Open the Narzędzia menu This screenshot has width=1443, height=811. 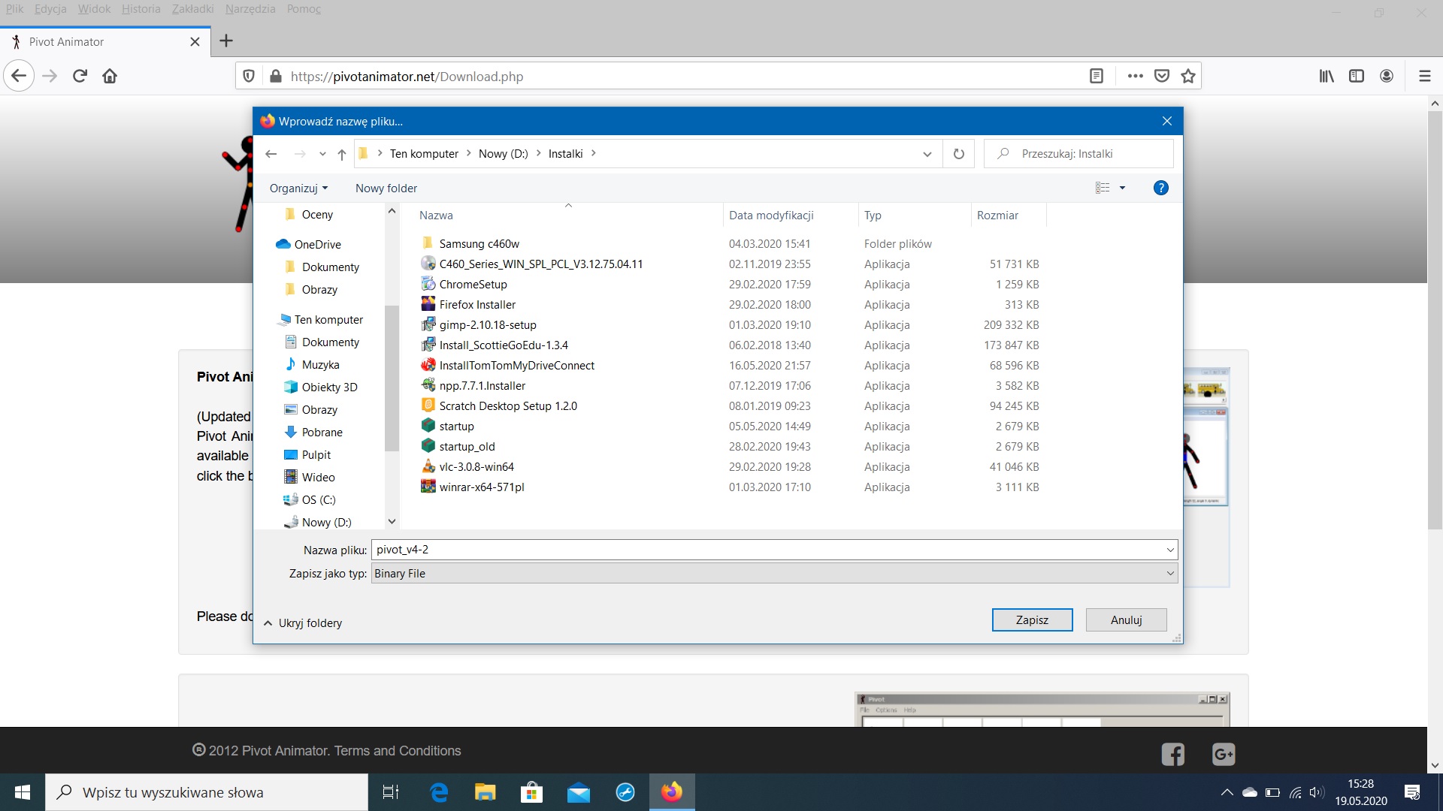point(250,9)
